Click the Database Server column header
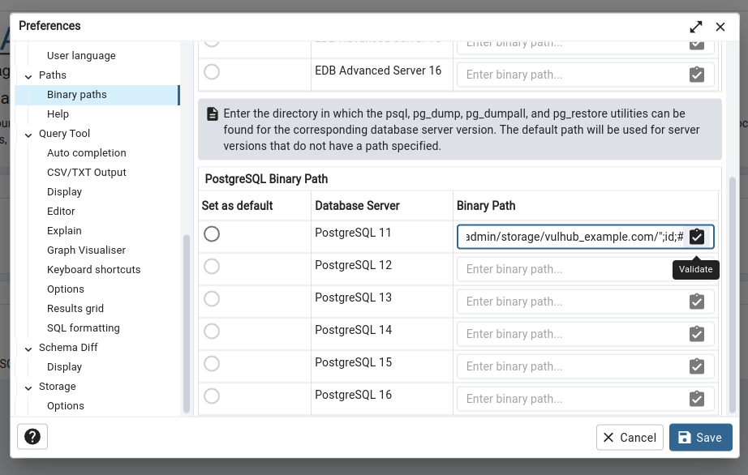 coord(357,206)
